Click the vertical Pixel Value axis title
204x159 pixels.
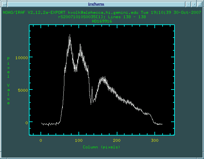tap(8, 81)
